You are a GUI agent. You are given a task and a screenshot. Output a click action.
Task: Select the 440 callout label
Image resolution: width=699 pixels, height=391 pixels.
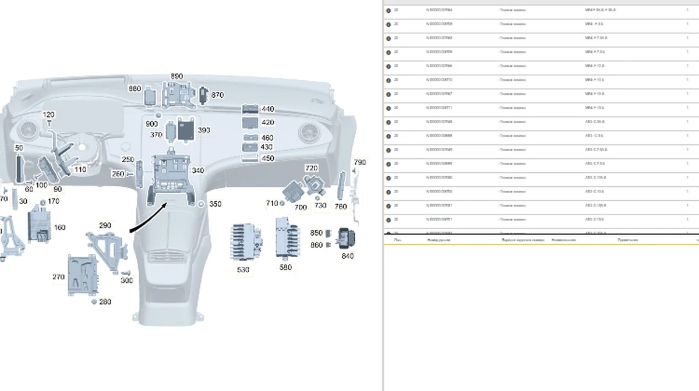click(x=267, y=109)
